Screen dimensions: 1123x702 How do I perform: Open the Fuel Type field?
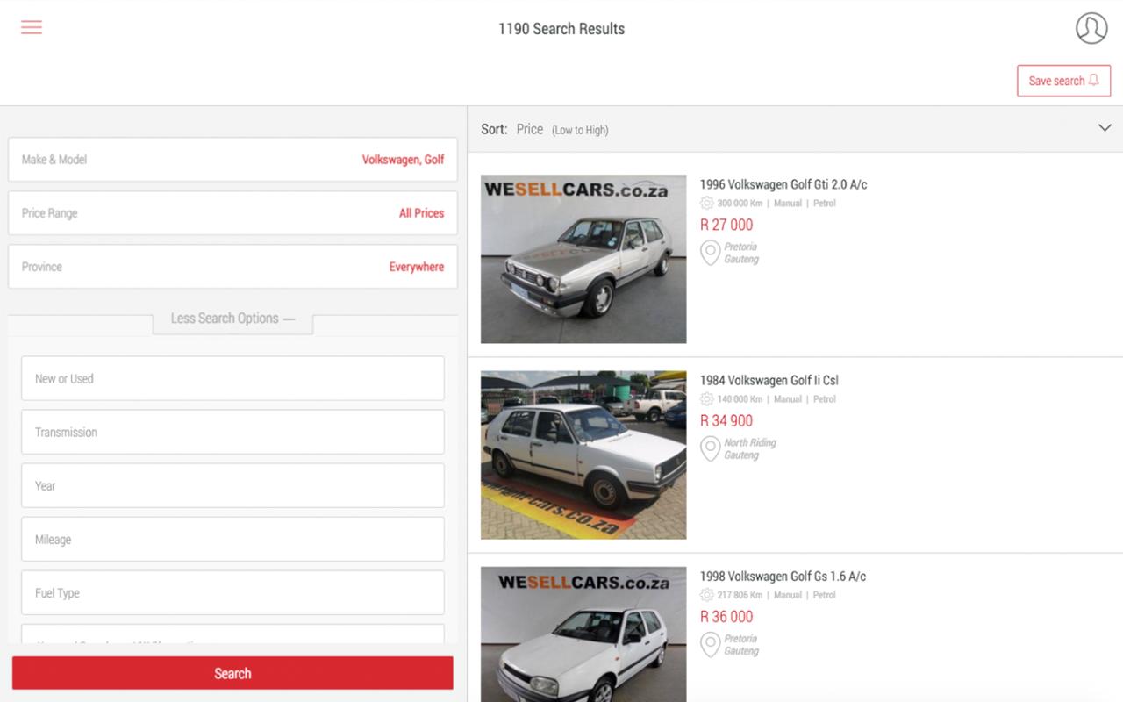232,593
